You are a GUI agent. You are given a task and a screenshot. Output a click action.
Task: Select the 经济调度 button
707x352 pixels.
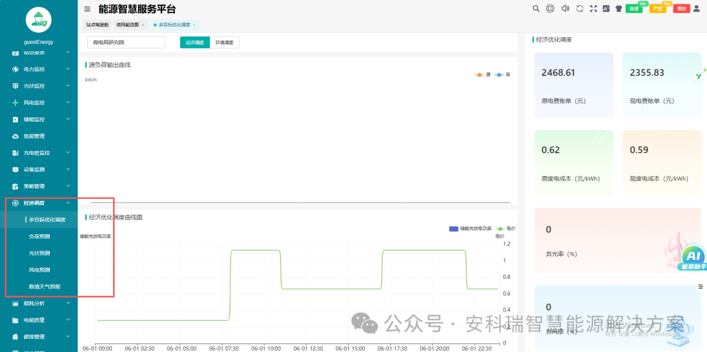tap(195, 43)
